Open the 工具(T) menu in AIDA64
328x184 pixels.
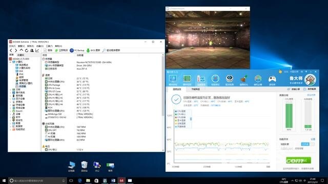49,46
